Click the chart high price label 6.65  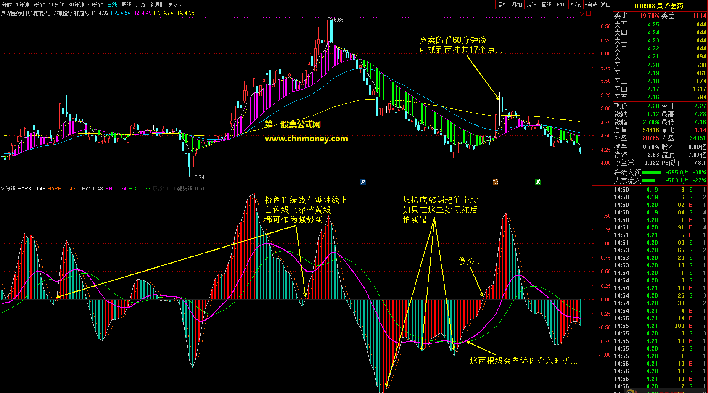339,20
